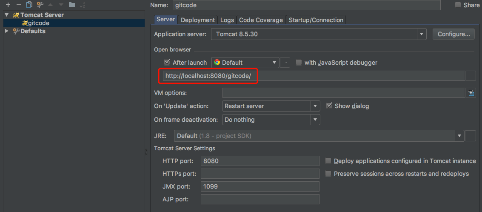Click the AJP port field
Screen dimensions: 482x212
260,199
